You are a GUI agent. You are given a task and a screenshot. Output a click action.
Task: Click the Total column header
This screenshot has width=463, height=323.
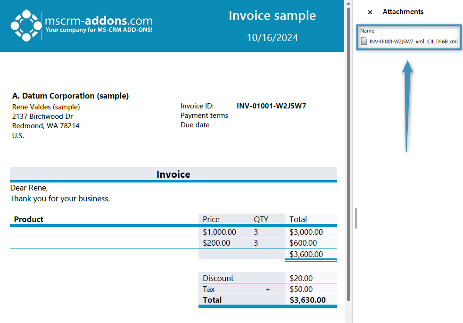(298, 219)
